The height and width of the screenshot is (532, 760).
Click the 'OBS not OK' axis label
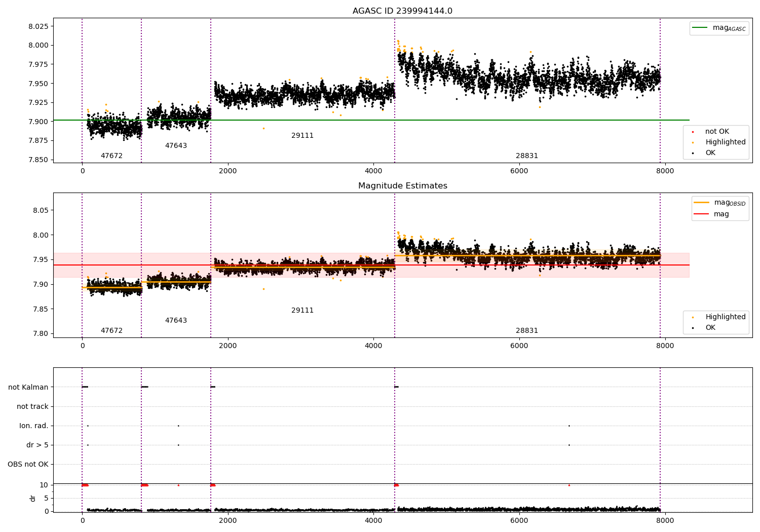[28, 464]
